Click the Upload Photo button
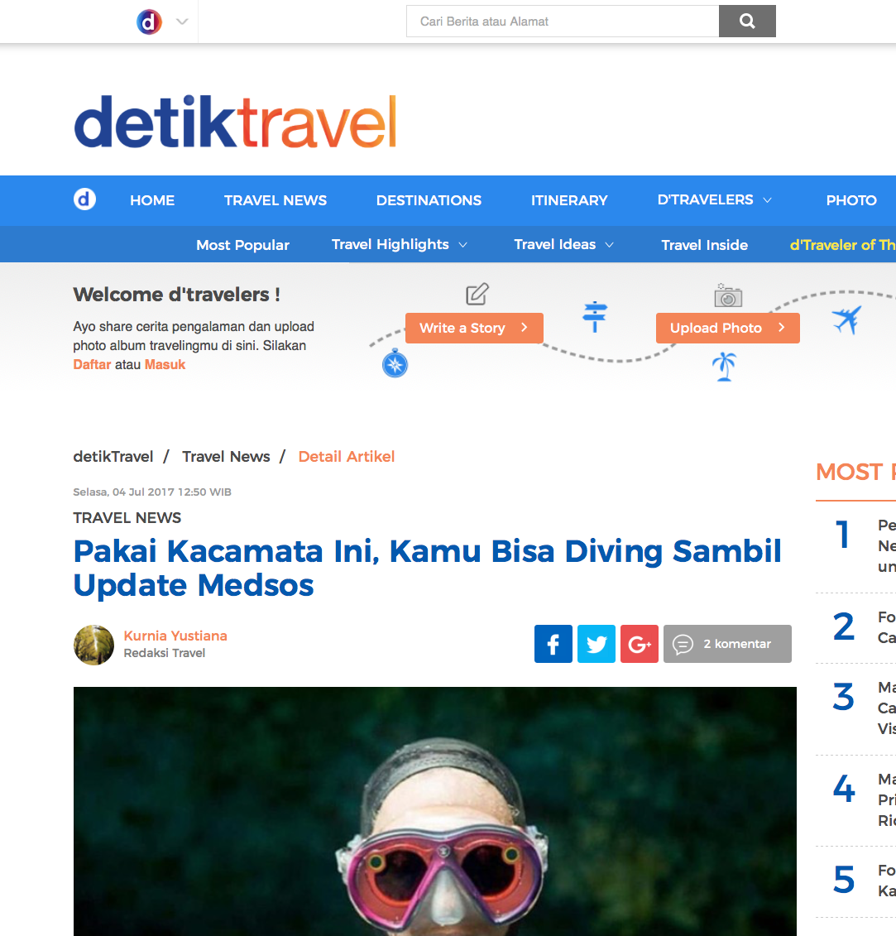This screenshot has width=896, height=936. point(728,328)
